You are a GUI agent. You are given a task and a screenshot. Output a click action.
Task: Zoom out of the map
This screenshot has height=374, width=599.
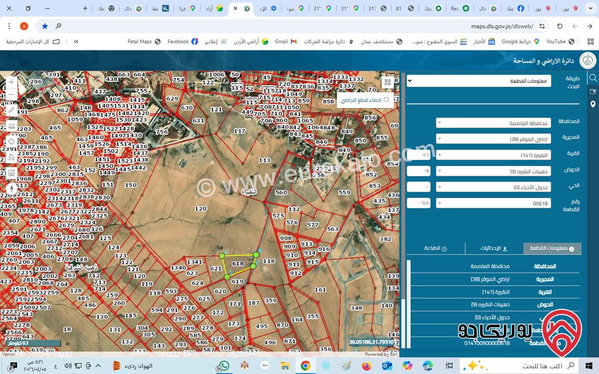pyautogui.click(x=11, y=96)
